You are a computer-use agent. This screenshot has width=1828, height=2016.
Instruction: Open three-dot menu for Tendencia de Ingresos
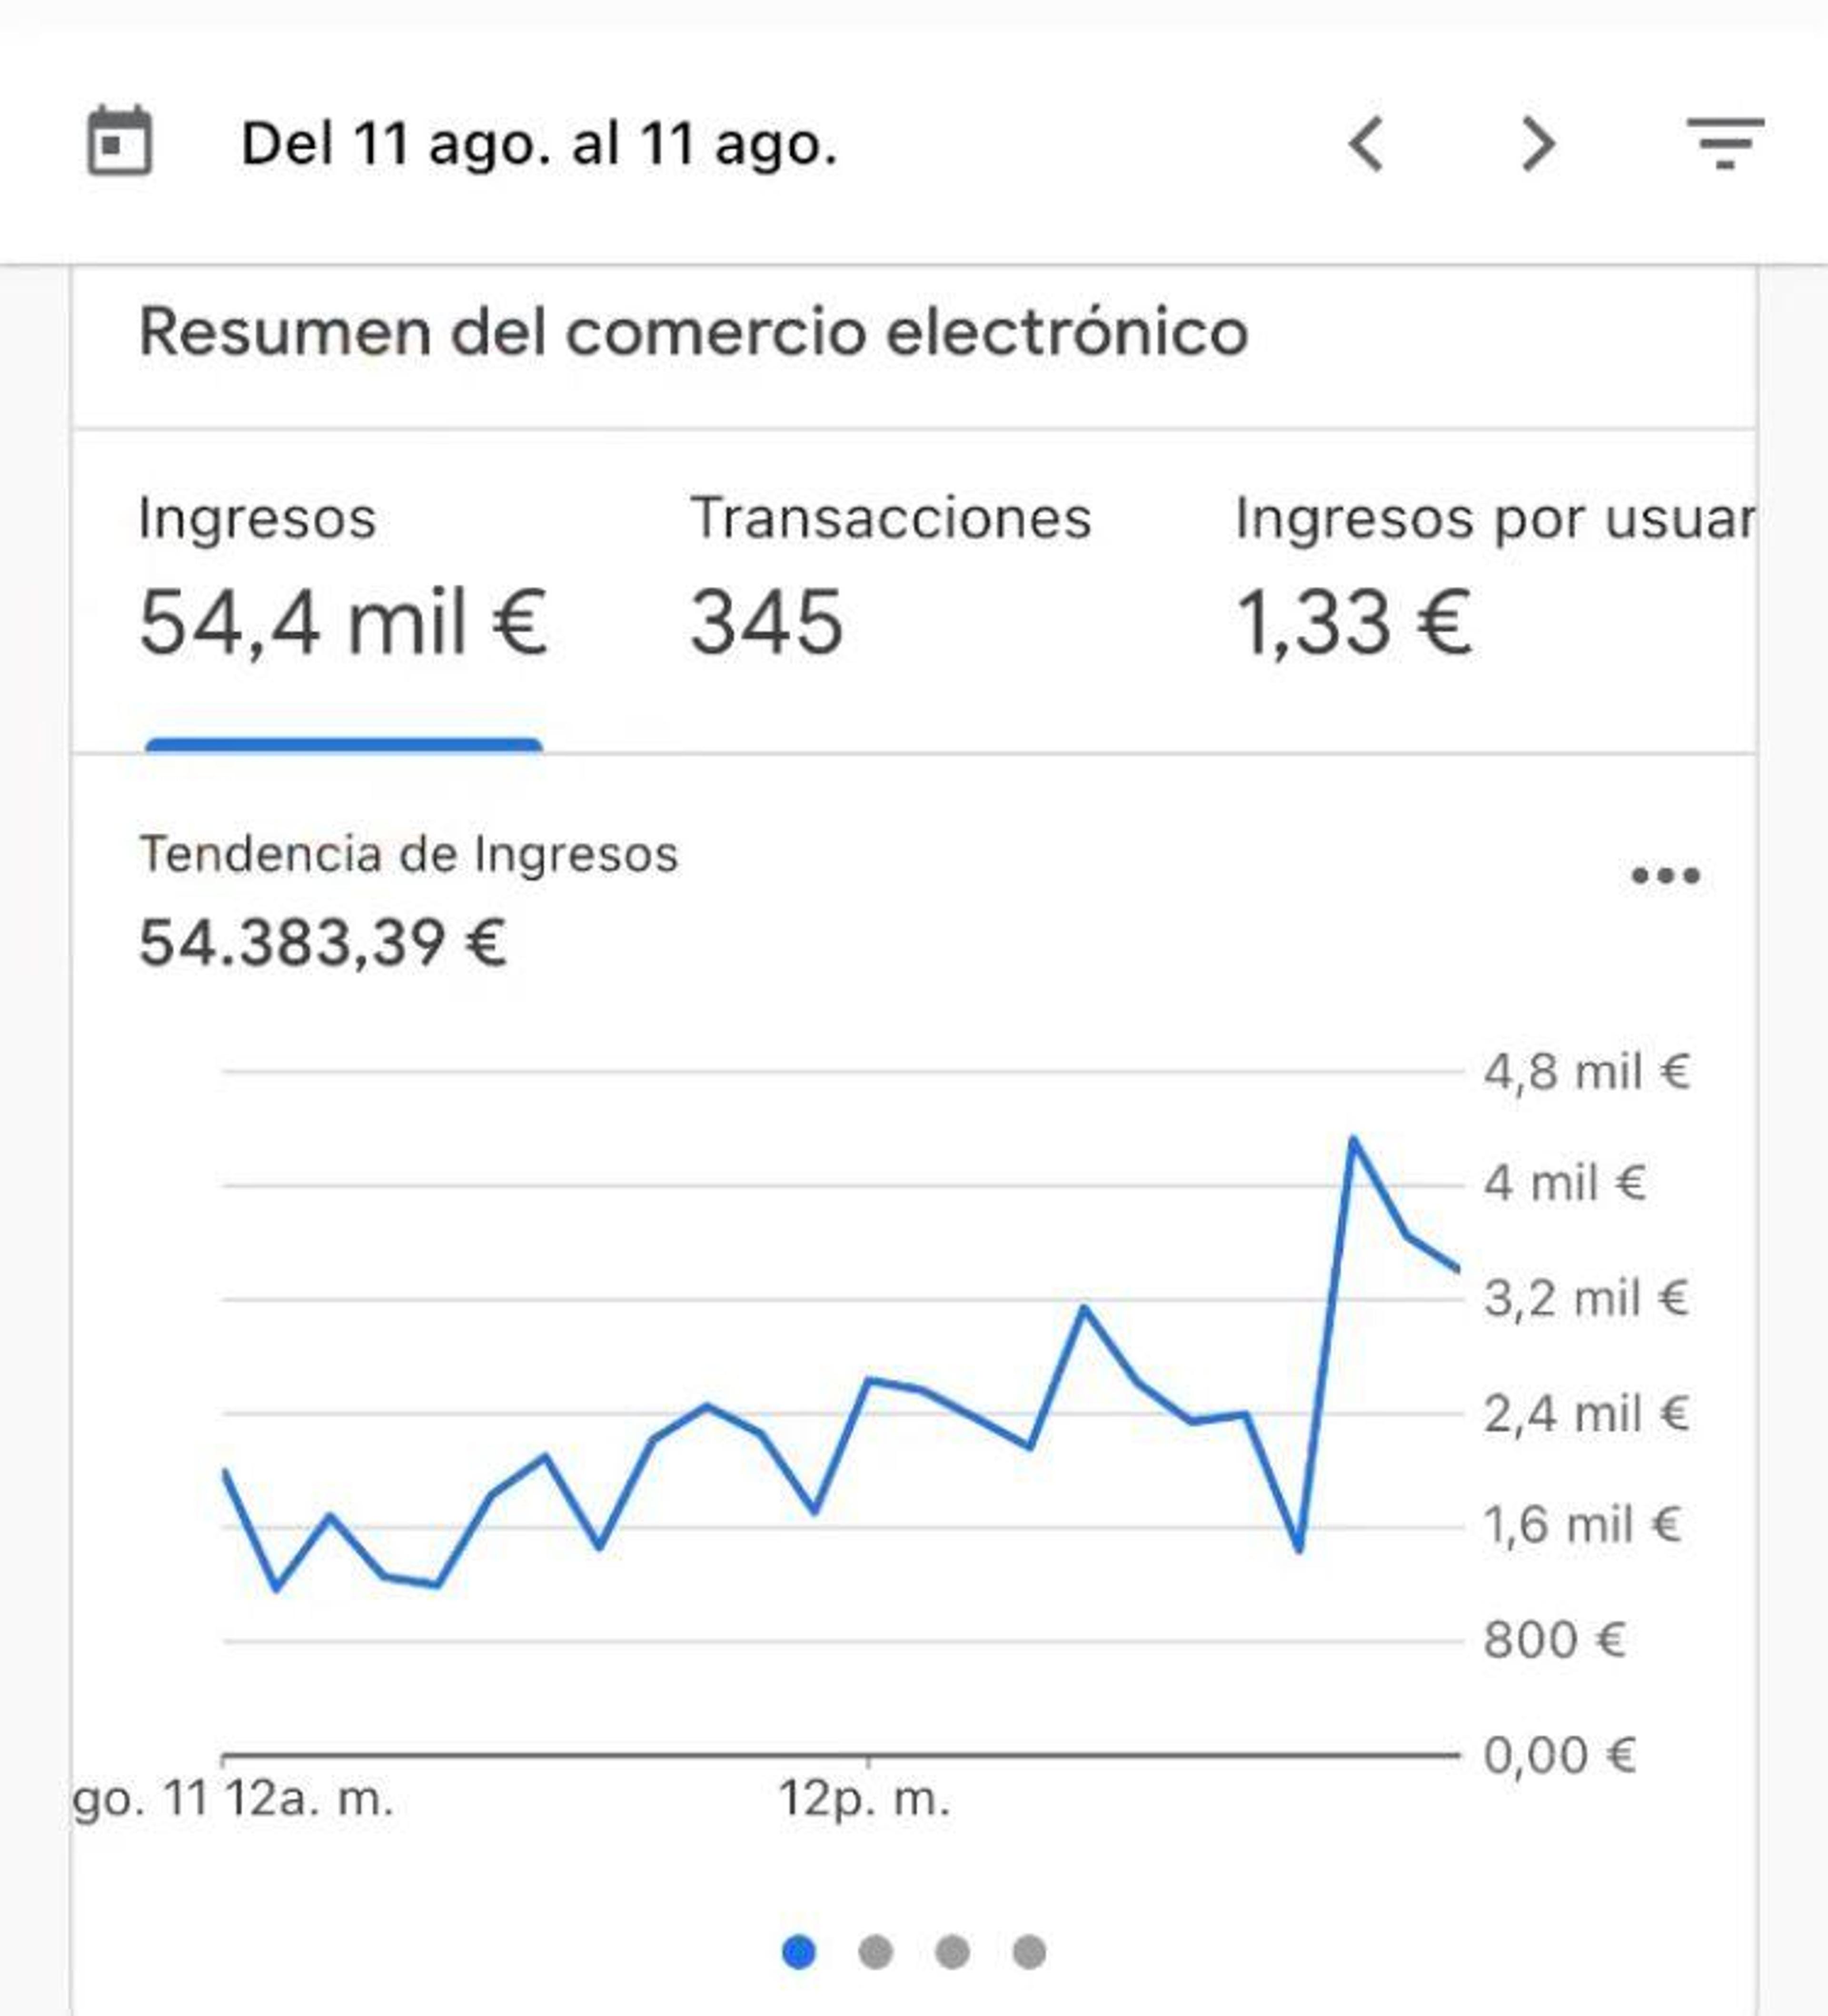[1665, 876]
